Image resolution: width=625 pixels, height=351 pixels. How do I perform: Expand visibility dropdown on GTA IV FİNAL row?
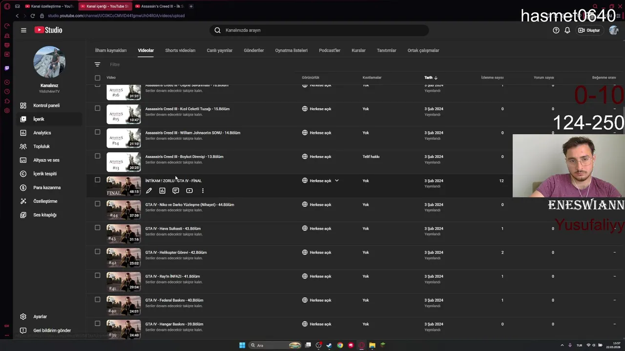(336, 181)
